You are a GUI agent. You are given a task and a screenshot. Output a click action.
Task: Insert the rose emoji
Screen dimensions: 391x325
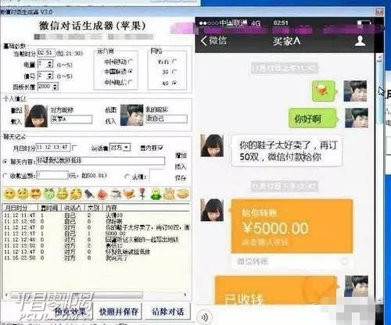point(142,194)
